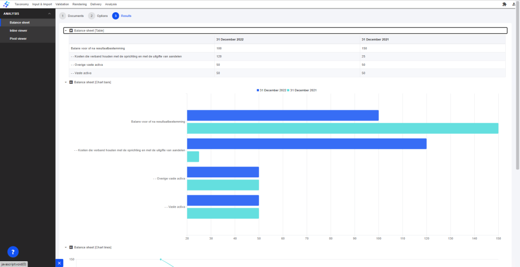Collapse the Balance sheet [Table] section
Screen dimensions: 520x267
tap(66, 31)
